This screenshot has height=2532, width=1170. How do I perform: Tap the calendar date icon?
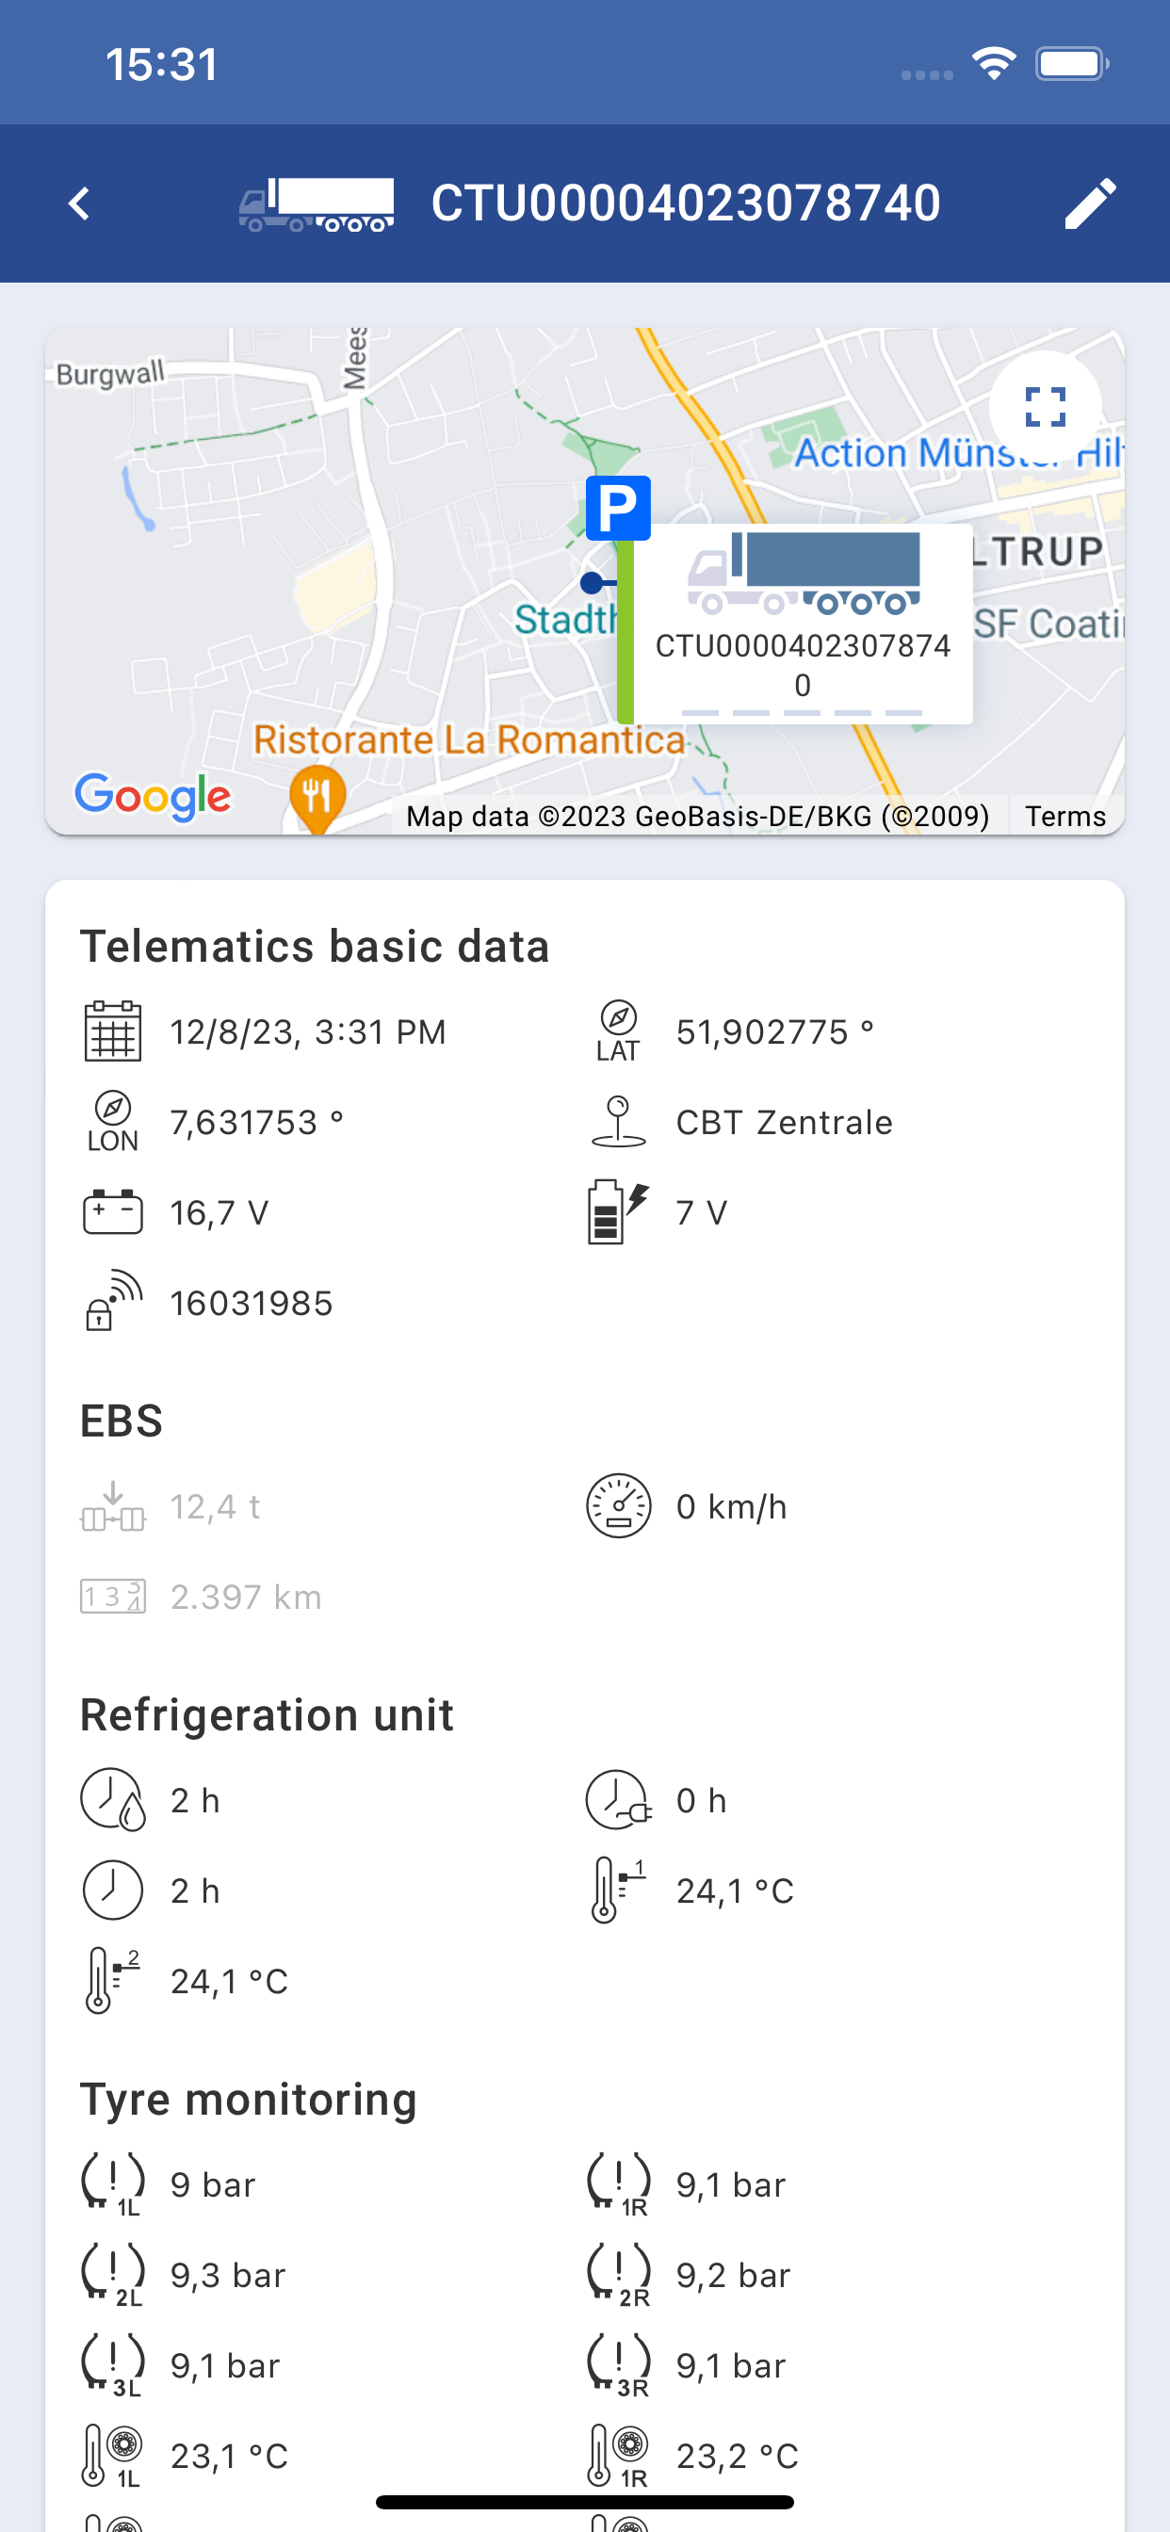(x=113, y=1031)
